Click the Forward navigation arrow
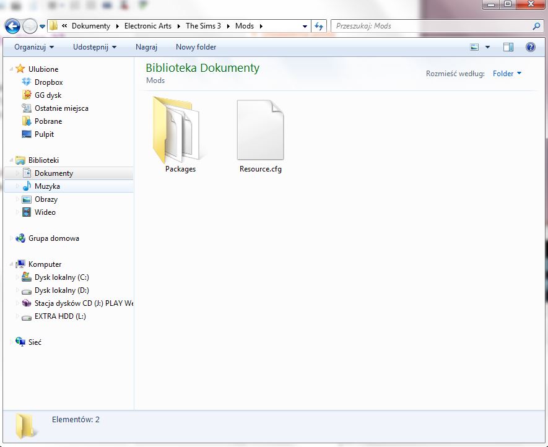 (x=30, y=26)
